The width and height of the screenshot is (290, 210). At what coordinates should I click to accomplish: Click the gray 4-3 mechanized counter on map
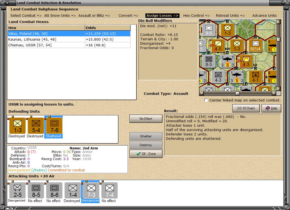tap(218, 77)
